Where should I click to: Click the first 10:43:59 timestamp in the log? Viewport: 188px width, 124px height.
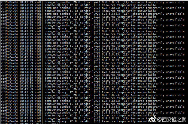pos(26,49)
